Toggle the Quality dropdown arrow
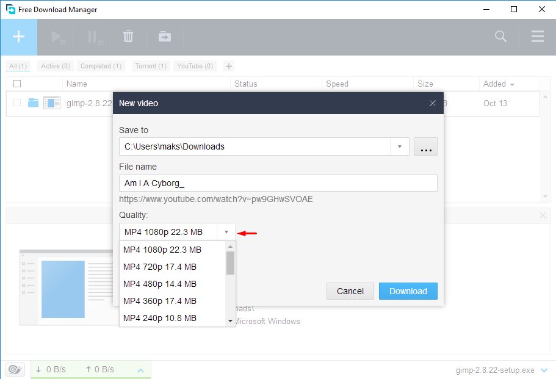Screen dimensions: 556x379 point(226,232)
